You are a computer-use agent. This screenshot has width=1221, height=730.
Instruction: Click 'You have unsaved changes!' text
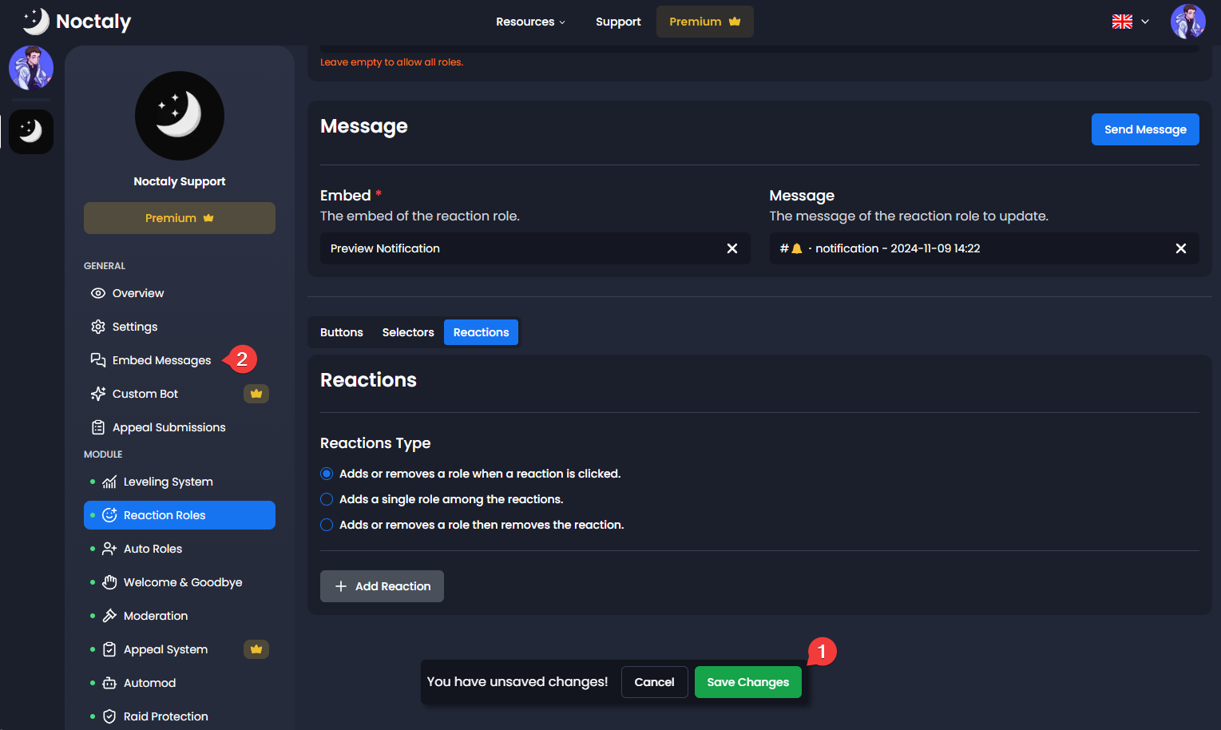coord(517,682)
